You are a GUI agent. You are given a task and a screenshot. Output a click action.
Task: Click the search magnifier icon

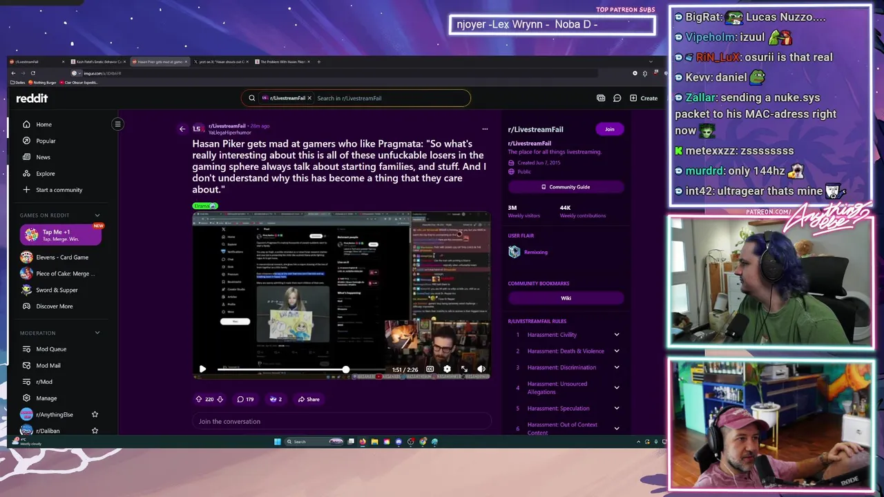252,98
